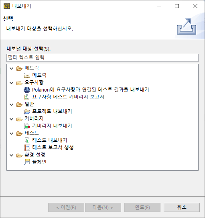Click the 프로젝트 내보내기 folder icon
Image resolution: width=205 pixels, height=218 pixels.
27,112
